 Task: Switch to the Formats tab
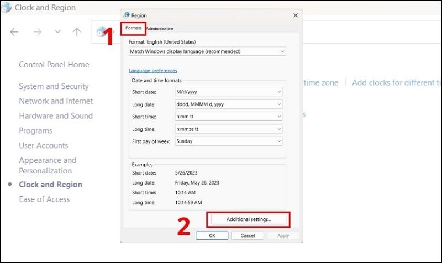pos(134,28)
